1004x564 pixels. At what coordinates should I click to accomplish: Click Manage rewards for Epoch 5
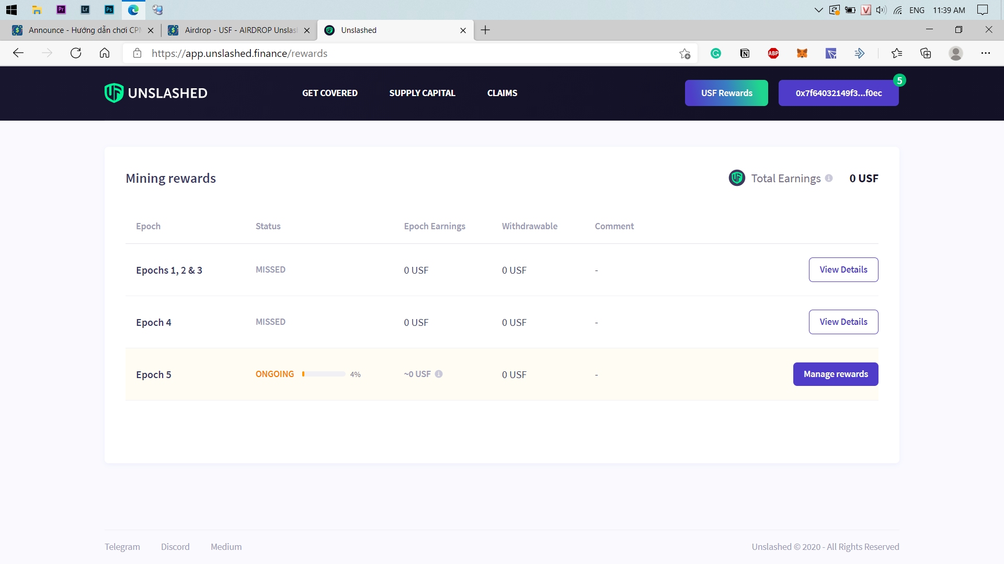[835, 374]
